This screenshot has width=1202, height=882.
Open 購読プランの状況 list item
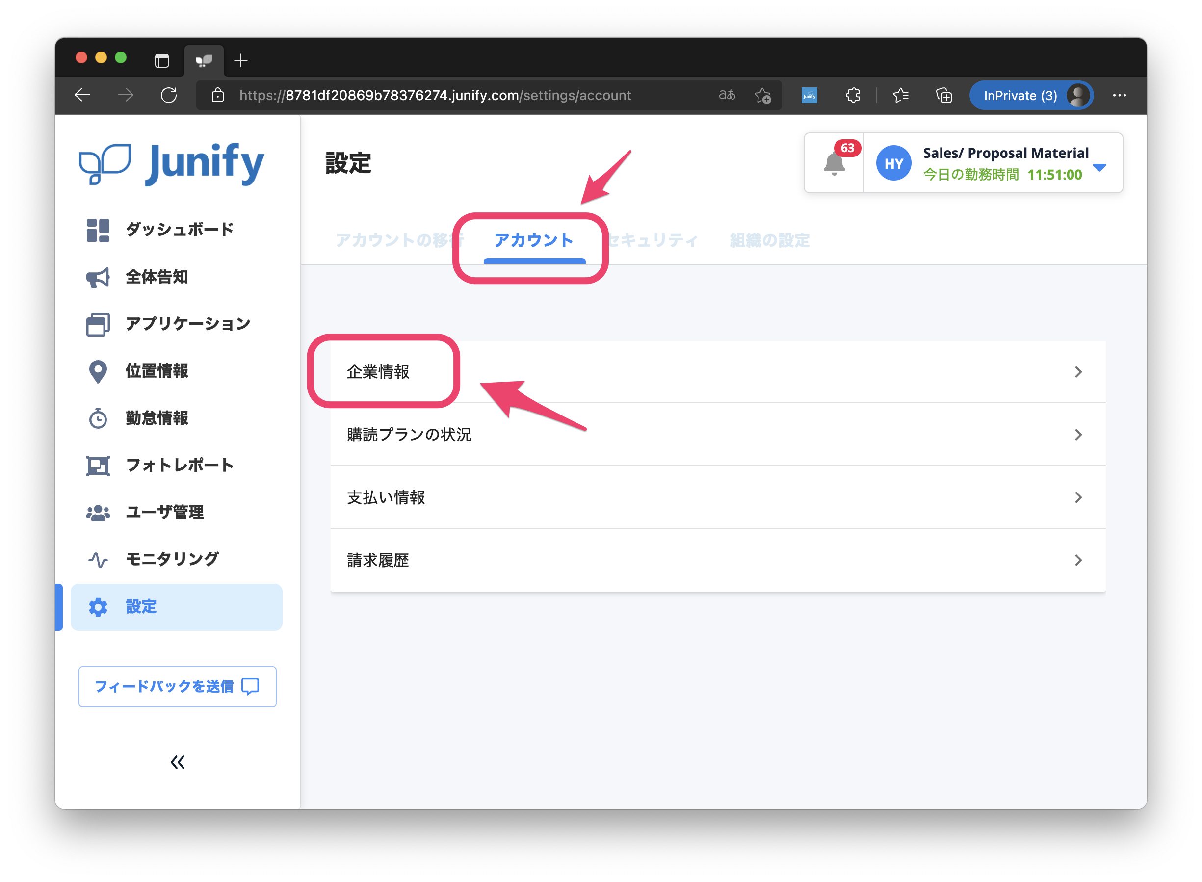pyautogui.click(x=409, y=435)
